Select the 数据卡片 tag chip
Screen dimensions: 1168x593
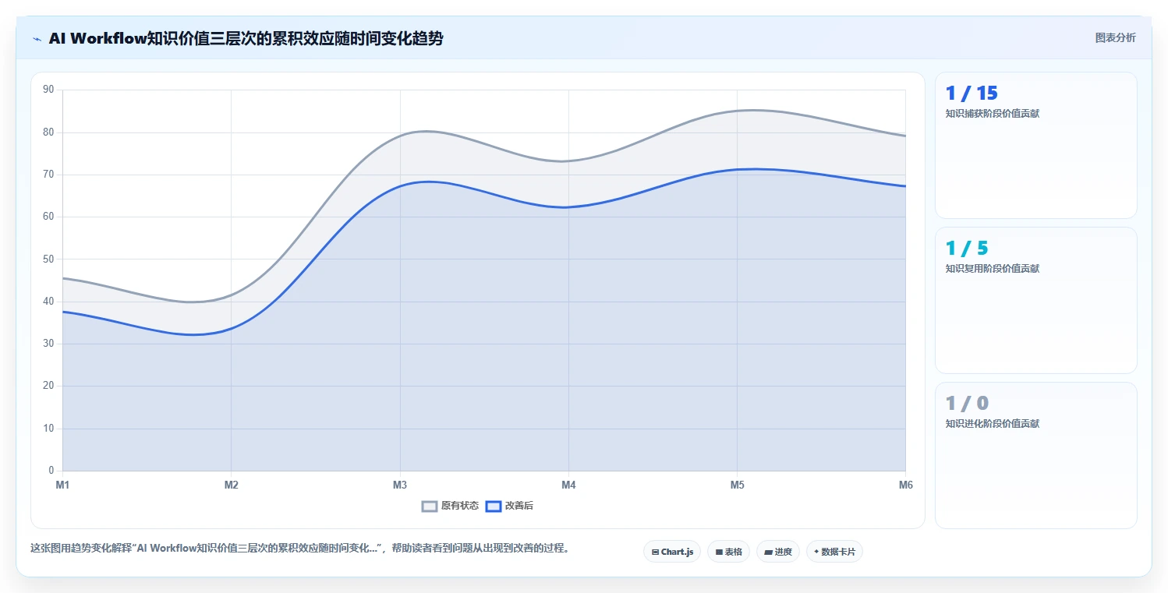tap(834, 552)
